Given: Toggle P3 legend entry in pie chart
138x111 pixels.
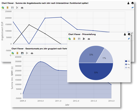Looking at the screenshot, I should tap(127, 61).
